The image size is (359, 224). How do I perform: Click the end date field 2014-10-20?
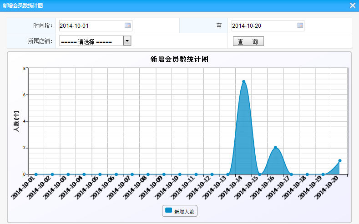(264, 25)
